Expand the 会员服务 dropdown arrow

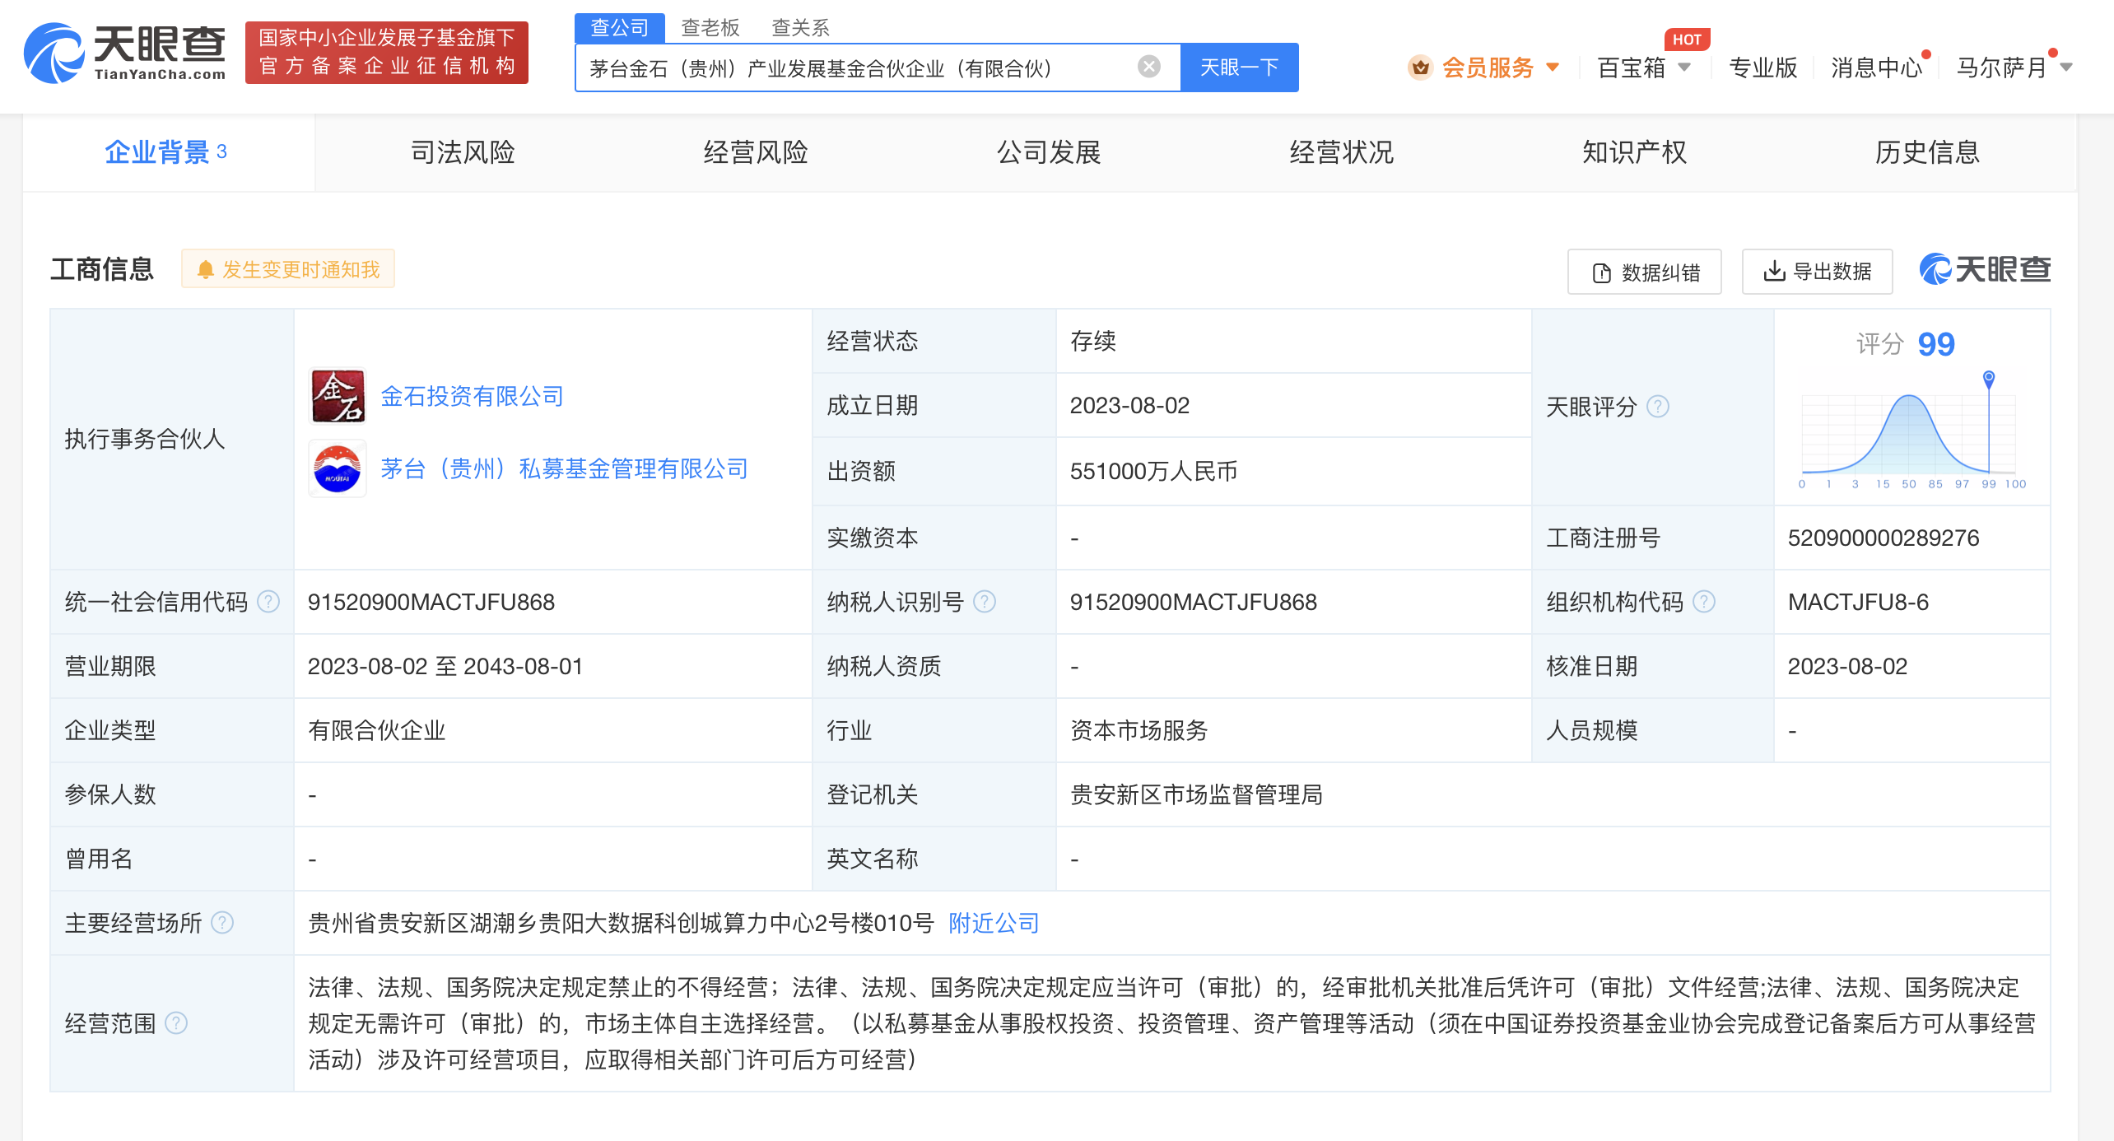[x=1553, y=68]
